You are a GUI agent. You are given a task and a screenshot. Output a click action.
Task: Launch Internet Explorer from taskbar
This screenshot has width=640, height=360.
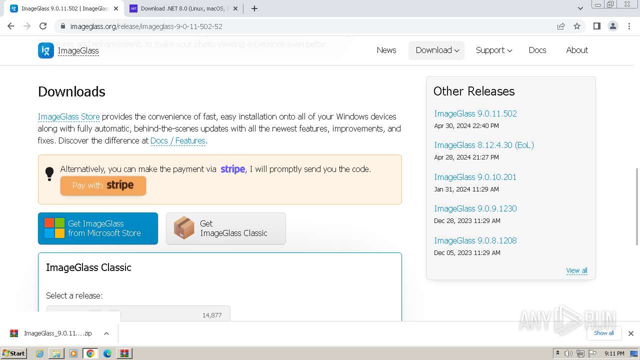coord(39,353)
